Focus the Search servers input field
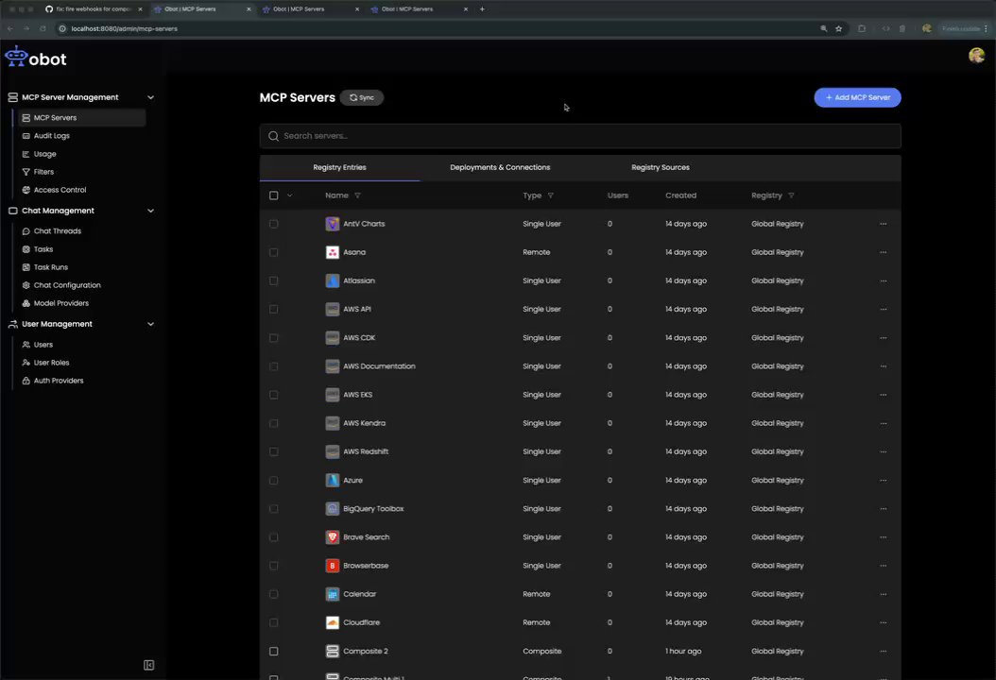996x680 pixels. point(580,136)
